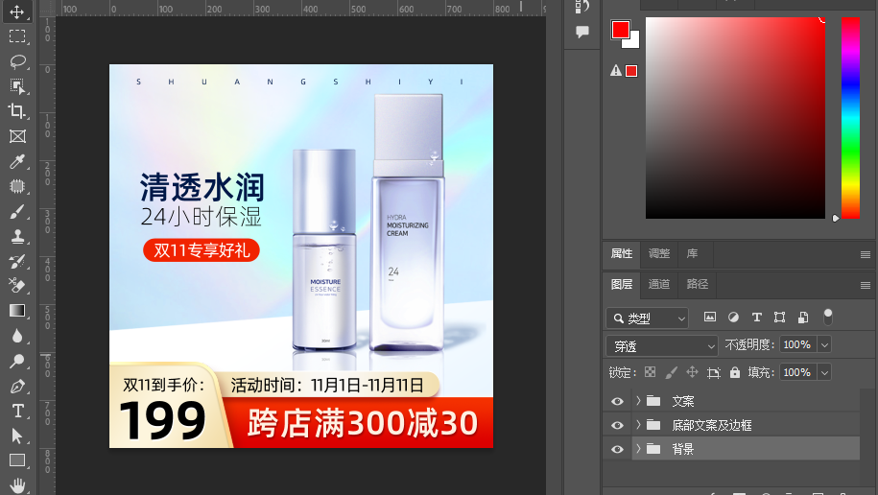This screenshot has height=495, width=878.
Task: Open the Comments panel speech-bubble icon
Action: pyautogui.click(x=582, y=32)
